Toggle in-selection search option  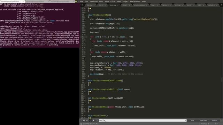[x=93, y=120]
